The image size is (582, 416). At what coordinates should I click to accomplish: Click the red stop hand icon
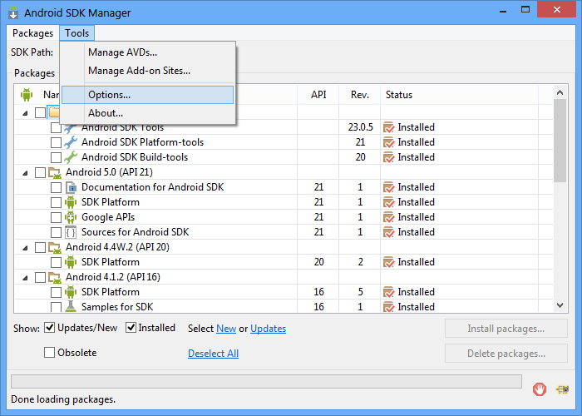(x=540, y=389)
